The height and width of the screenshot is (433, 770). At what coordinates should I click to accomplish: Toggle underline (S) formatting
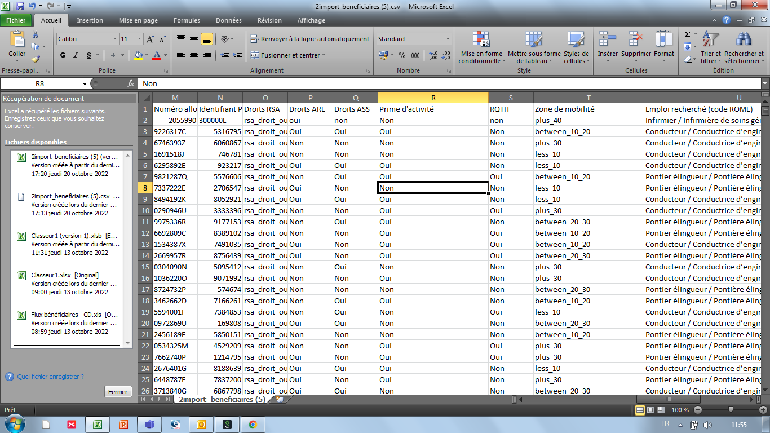88,55
